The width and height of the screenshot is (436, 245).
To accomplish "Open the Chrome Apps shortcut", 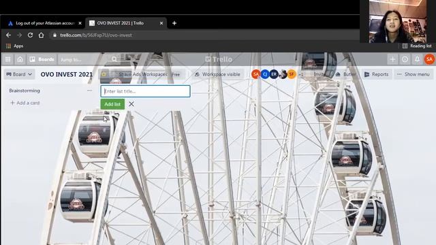I will tap(15, 46).
